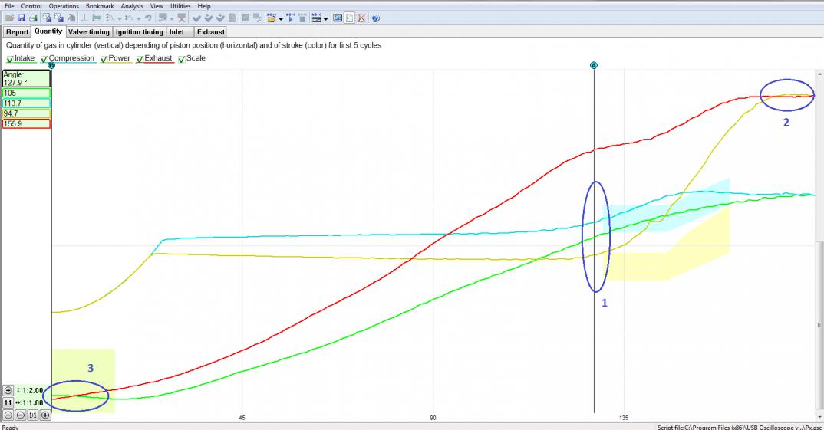Switch to the Valve timing tab
Screen dimensions: 824x430
click(x=89, y=32)
